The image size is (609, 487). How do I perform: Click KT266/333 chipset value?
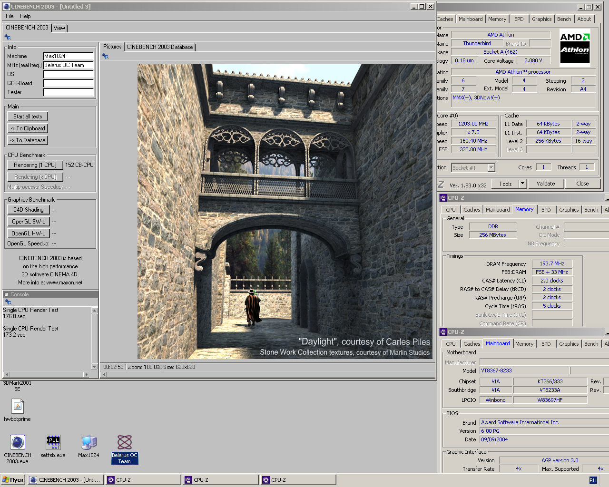pos(550,381)
